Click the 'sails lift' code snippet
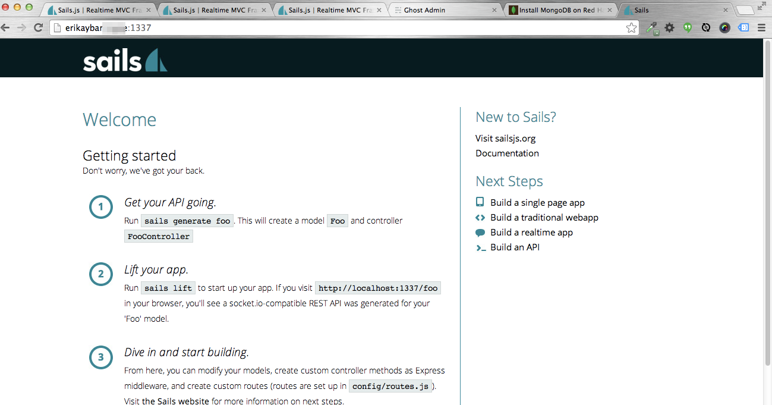This screenshot has width=772, height=405. 168,288
